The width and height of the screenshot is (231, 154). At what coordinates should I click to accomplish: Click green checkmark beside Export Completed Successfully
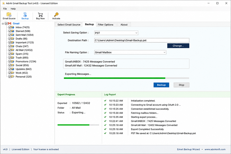point(105,129)
